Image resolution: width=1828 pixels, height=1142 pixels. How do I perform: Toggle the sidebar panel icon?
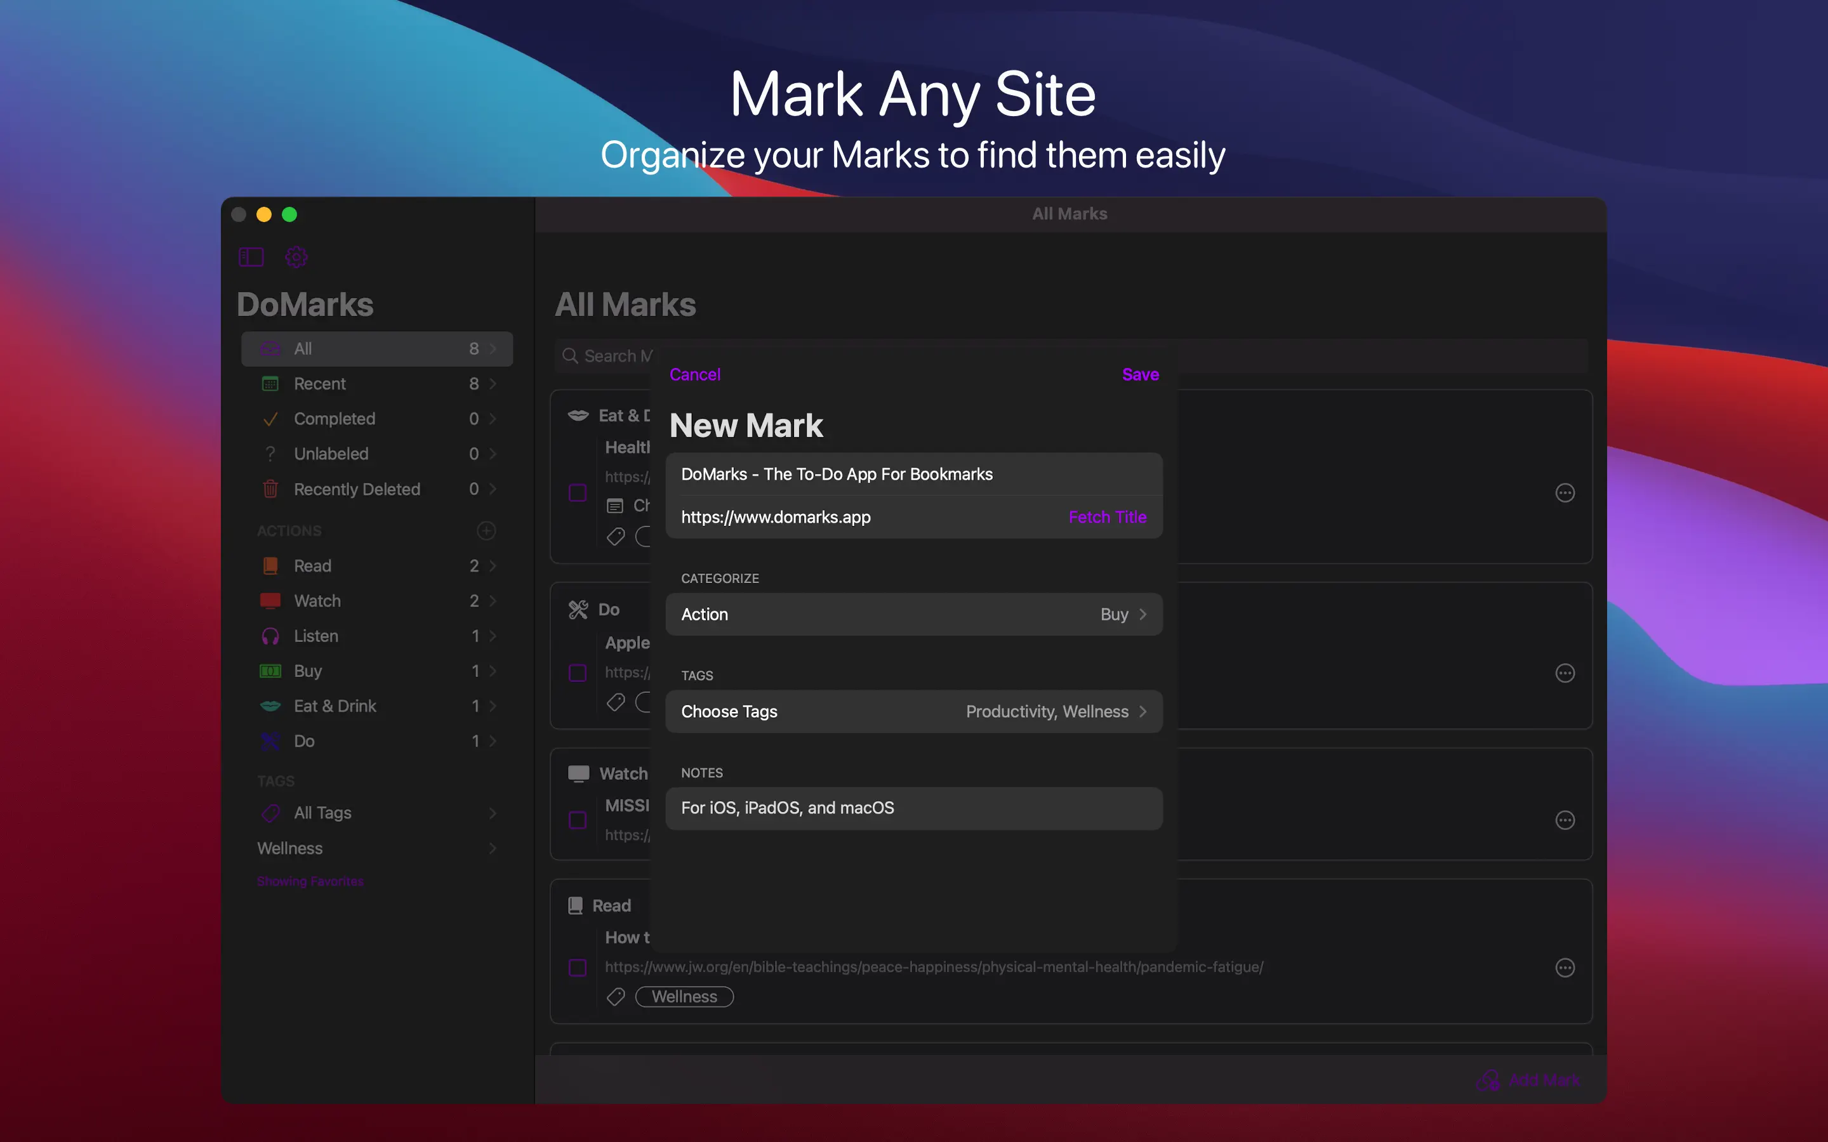[x=251, y=257]
